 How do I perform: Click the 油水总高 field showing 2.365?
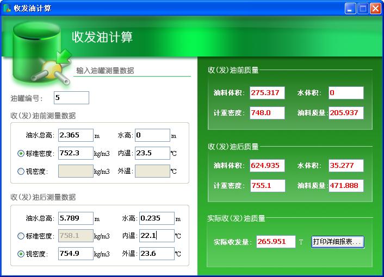tap(76, 135)
